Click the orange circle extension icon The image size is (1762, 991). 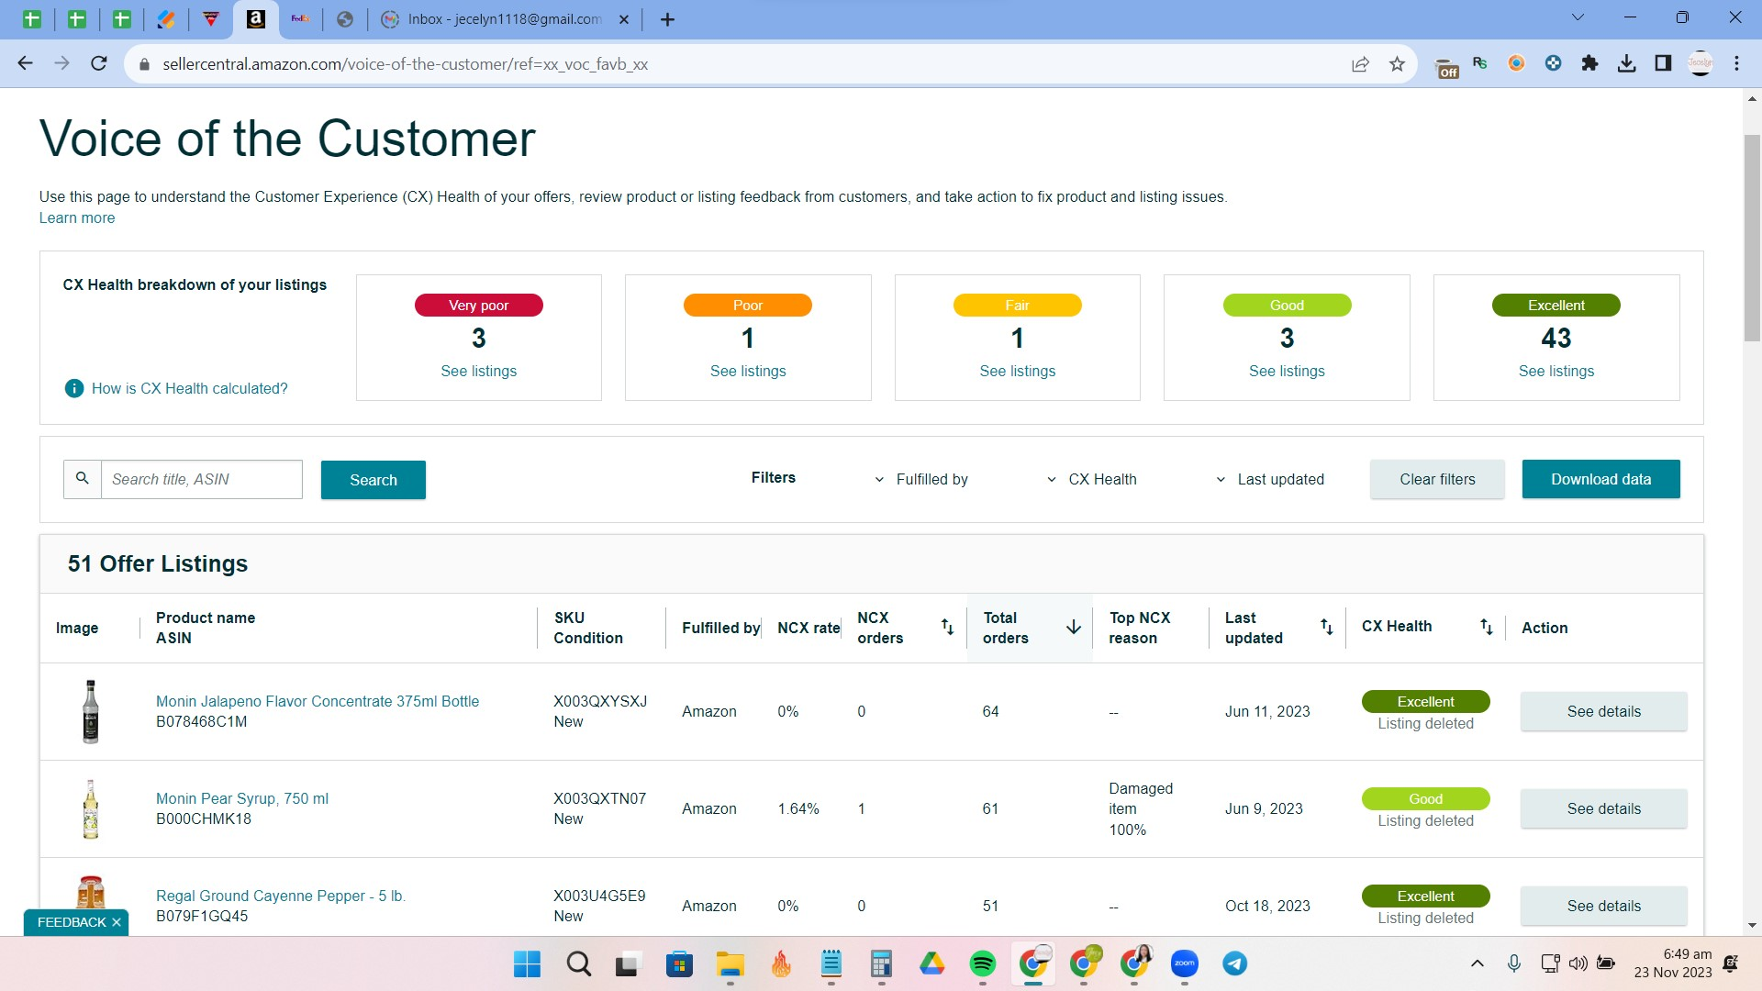coord(1516,63)
